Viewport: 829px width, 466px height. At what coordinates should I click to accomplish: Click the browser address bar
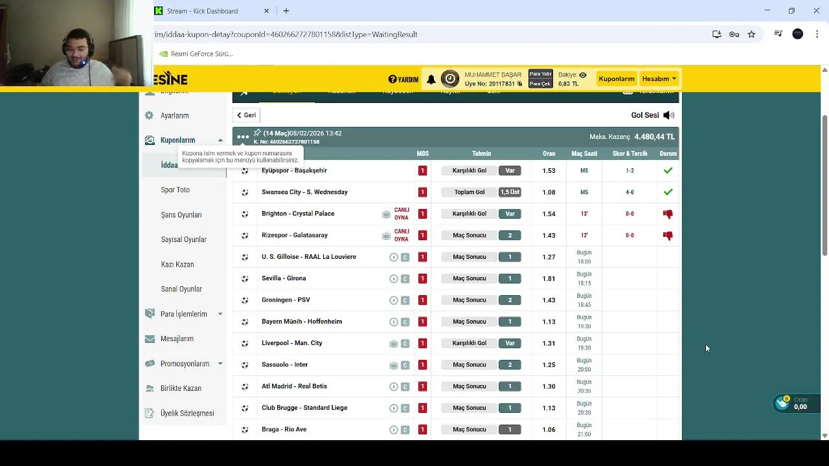(427, 34)
